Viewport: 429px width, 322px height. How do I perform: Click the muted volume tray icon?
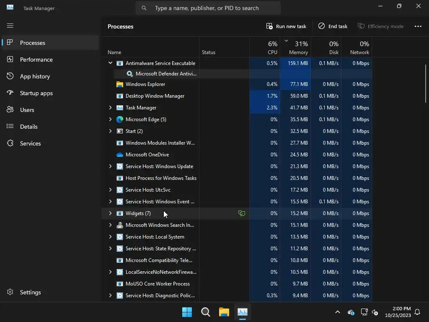point(375,312)
